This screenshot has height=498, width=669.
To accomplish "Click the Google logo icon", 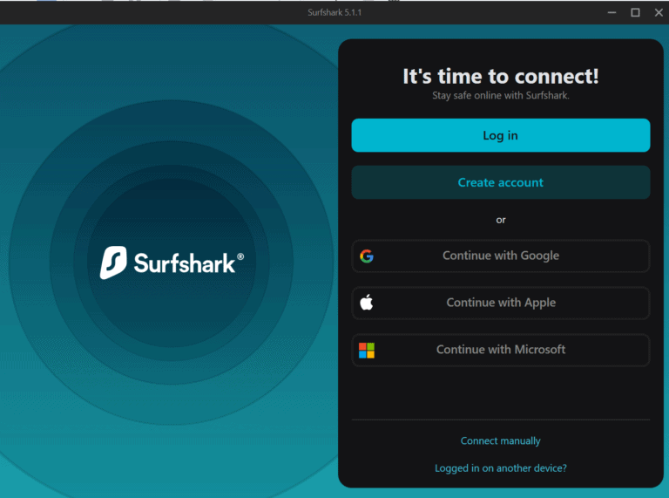I will pos(367,256).
